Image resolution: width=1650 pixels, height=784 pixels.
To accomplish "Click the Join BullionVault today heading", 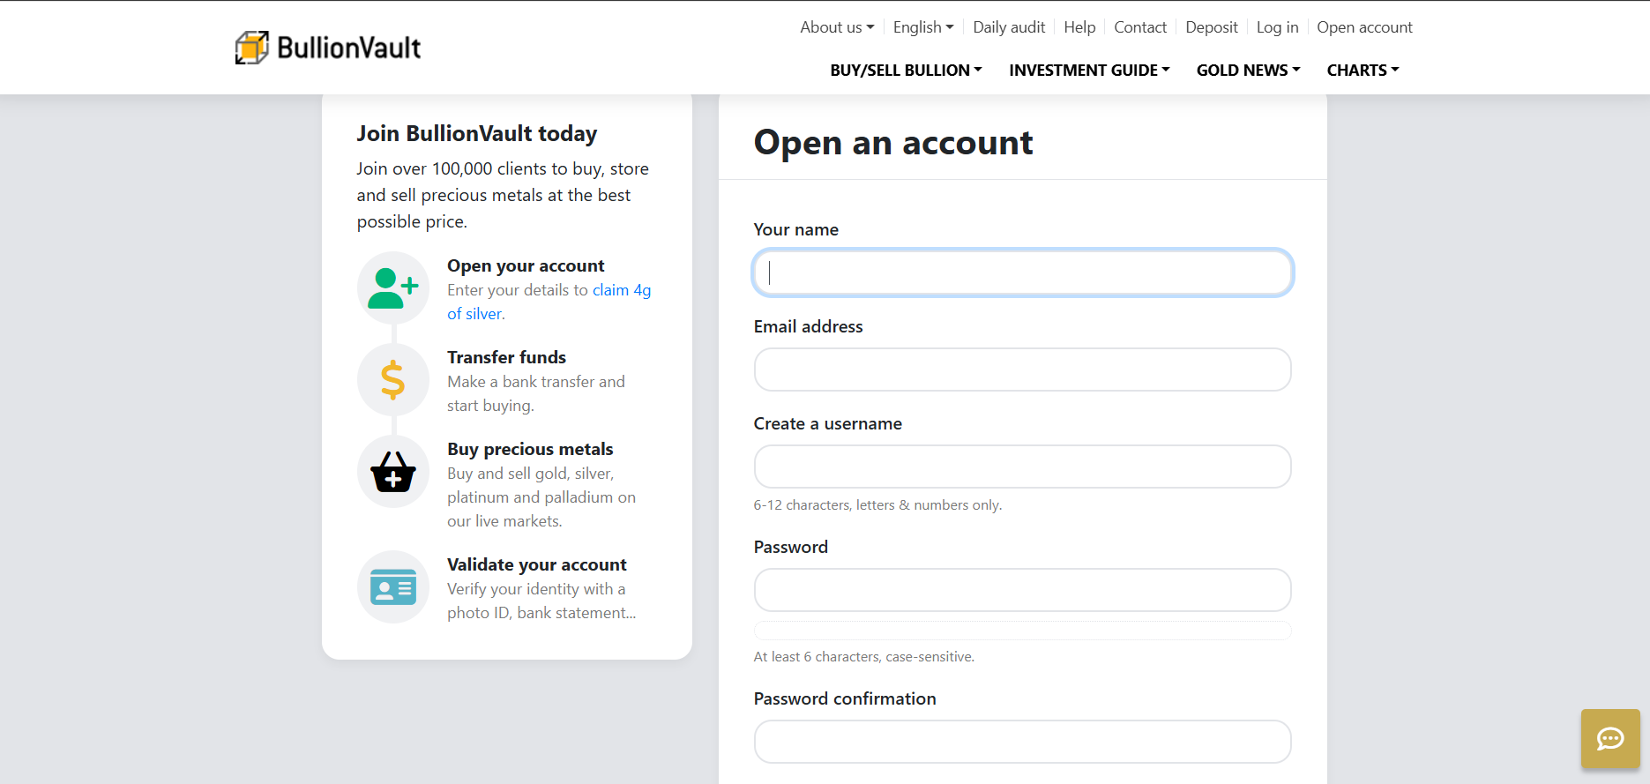I will [477, 134].
